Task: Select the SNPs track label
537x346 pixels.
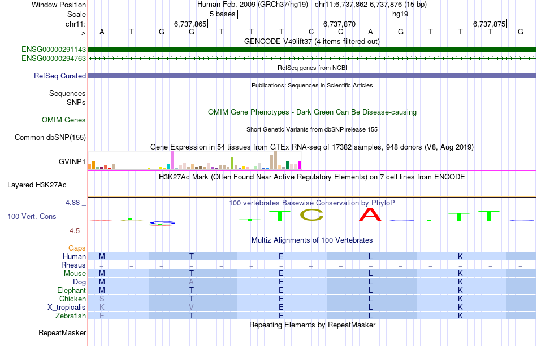Action: click(76, 102)
